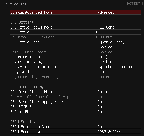Select the CPU Ratio Mode label
This screenshot has height=136, width=144.
(x=25, y=42)
